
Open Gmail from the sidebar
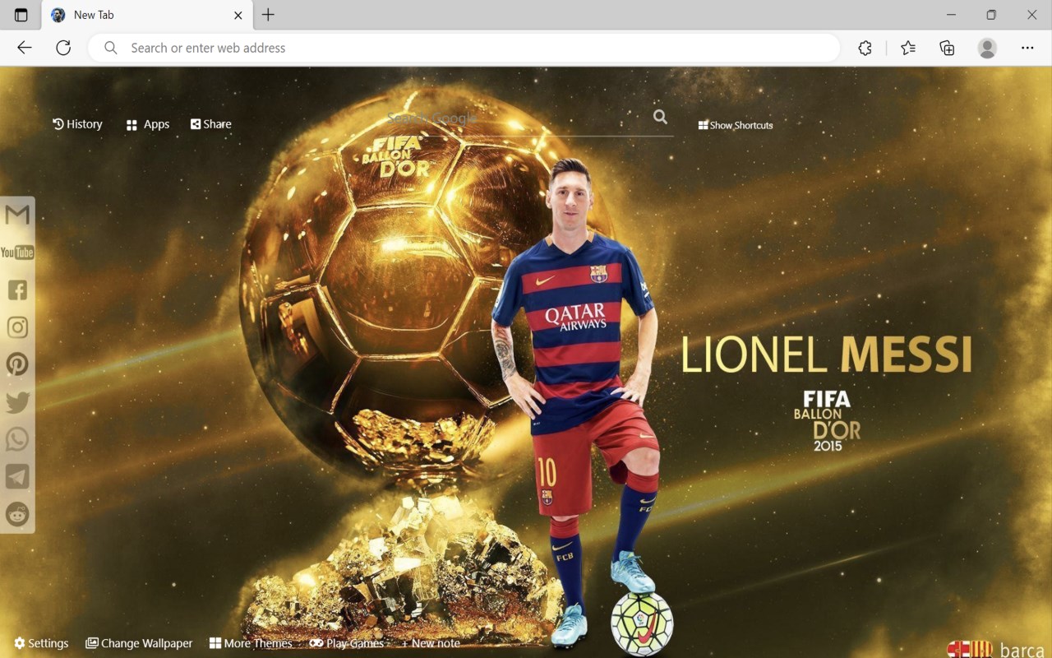coord(17,215)
